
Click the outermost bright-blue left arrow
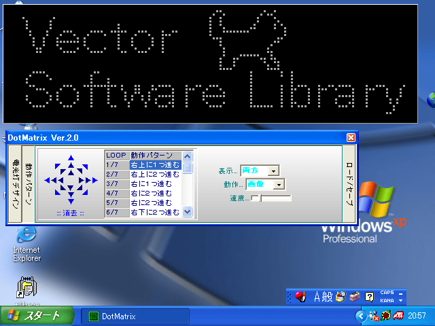(47, 180)
